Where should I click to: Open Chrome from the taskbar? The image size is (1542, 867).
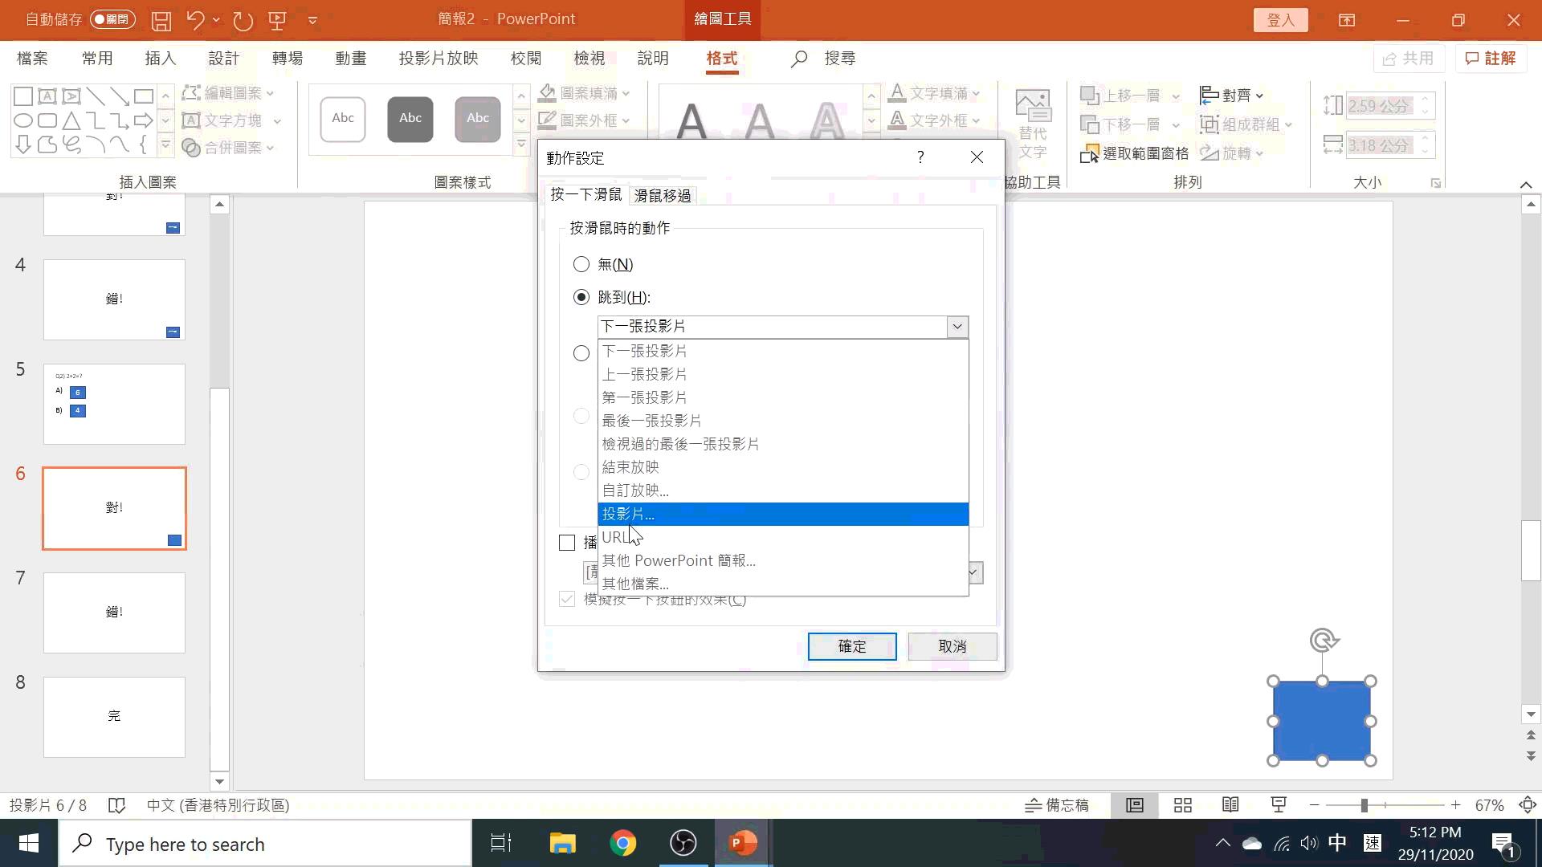click(x=622, y=843)
